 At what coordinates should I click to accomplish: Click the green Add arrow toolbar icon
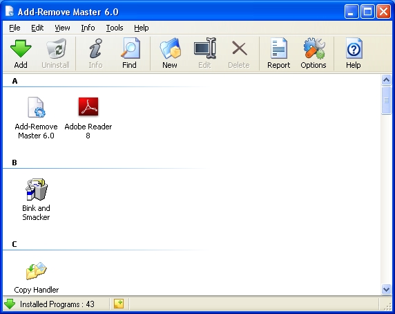21,48
